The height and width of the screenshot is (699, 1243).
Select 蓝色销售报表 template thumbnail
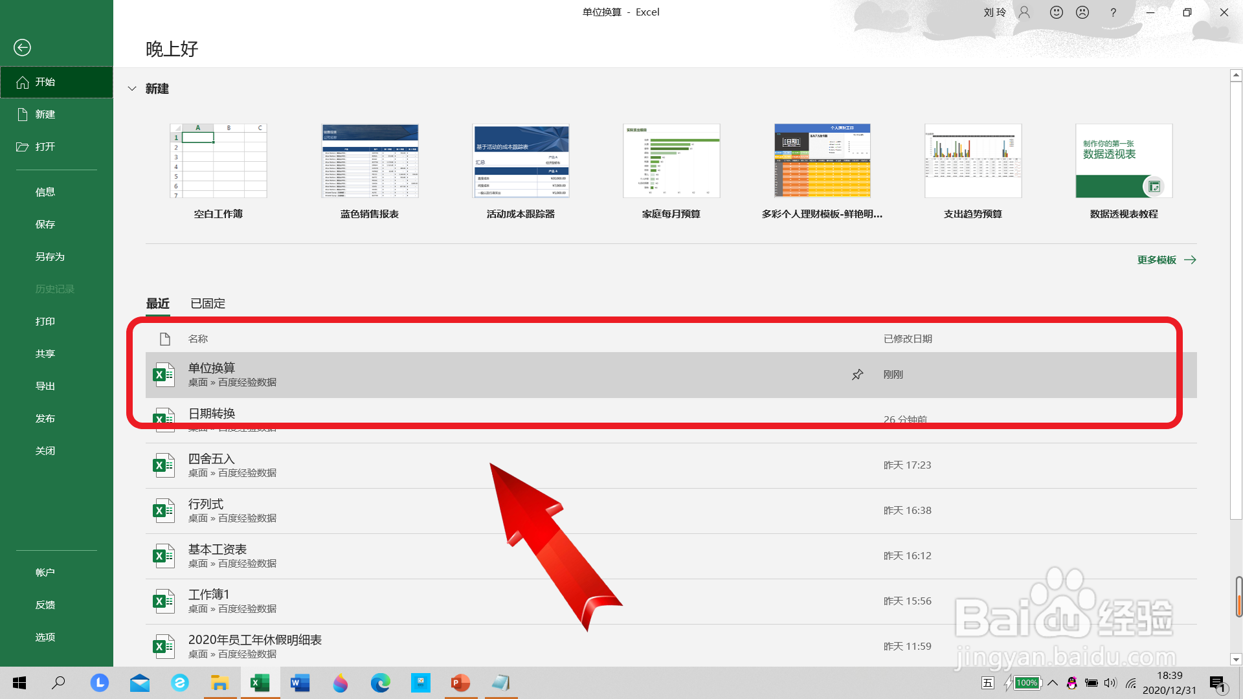[370, 161]
